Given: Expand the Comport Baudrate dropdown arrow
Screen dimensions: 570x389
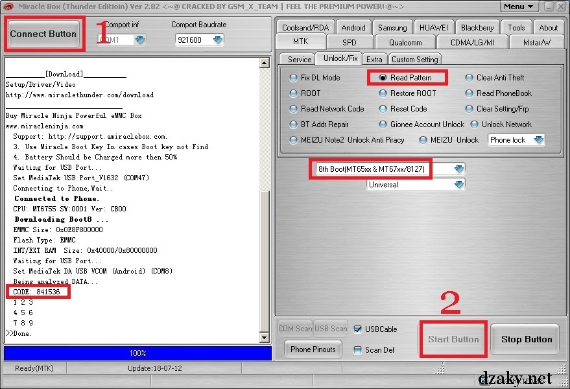Looking at the screenshot, I should point(218,40).
